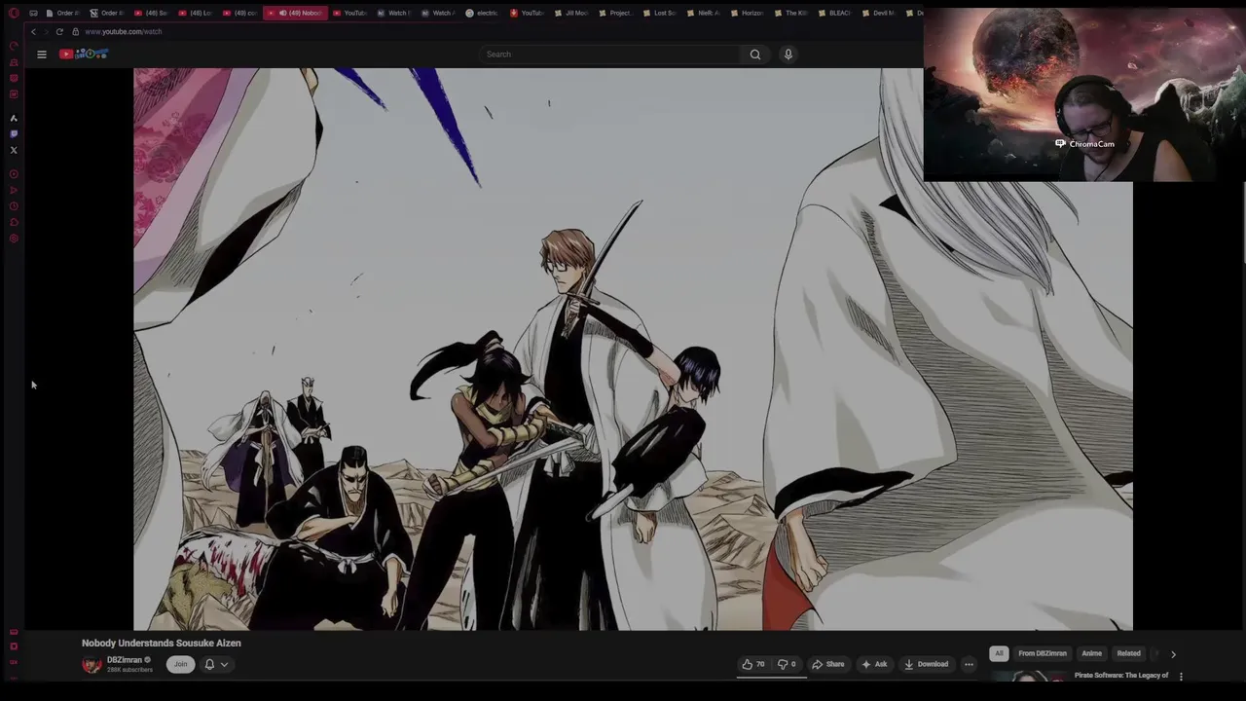1246x701 pixels.
Task: Open the Opera menu logo icon
Action: tap(14, 13)
